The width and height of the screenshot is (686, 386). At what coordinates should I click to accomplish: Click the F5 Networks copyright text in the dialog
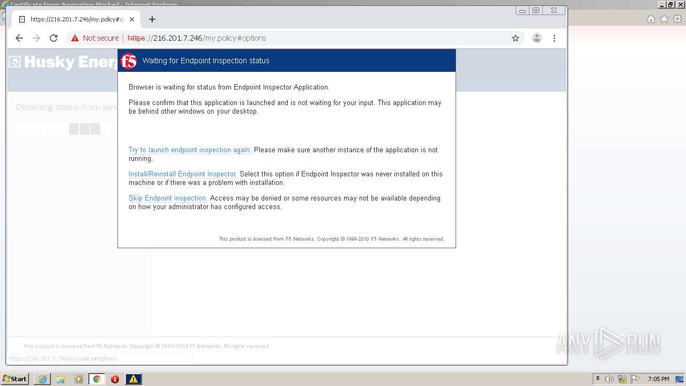(332, 239)
